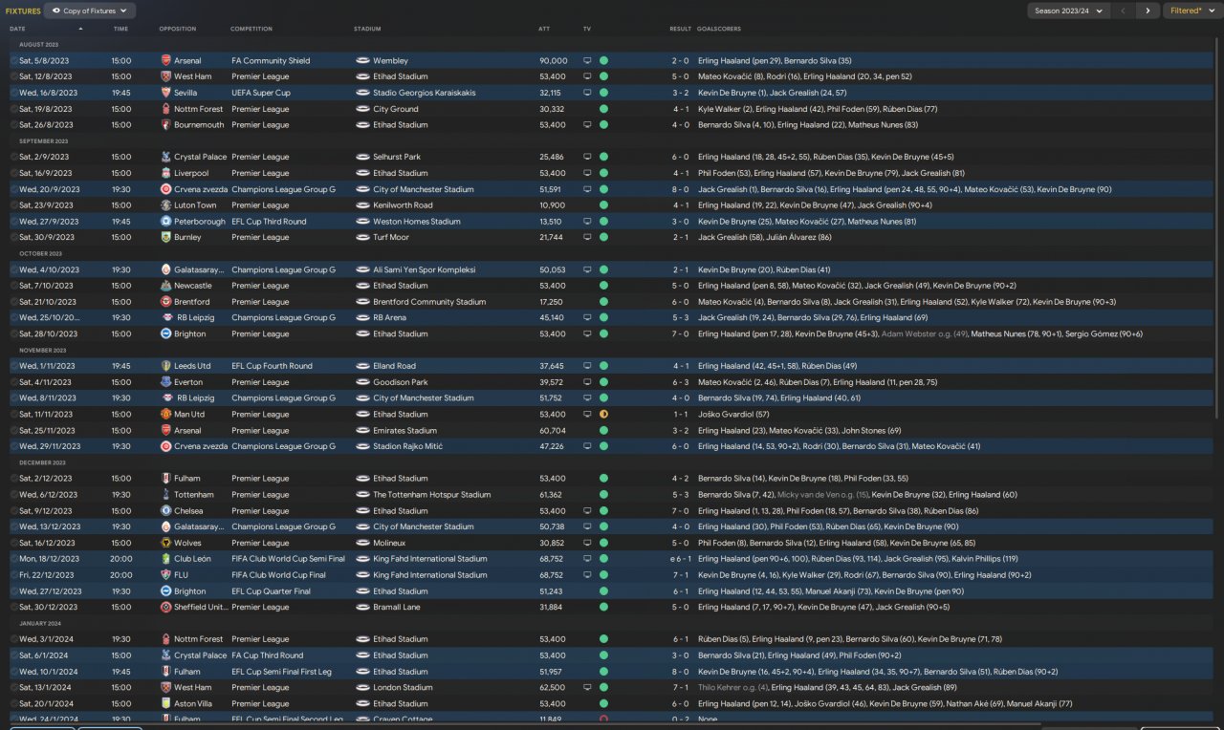
Task: Click the Sevilla club badge
Action: pos(166,93)
